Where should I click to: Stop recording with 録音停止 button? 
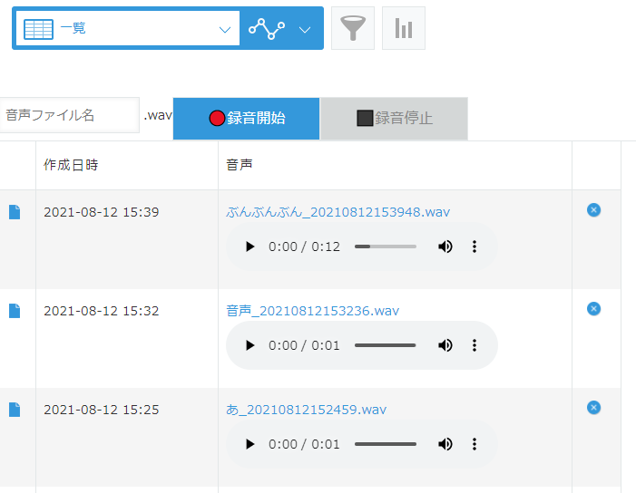coord(395,119)
